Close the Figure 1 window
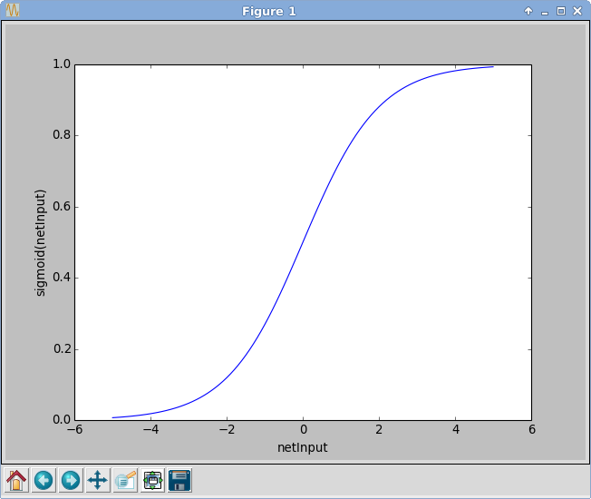Viewport: 591px width, 499px height. [x=577, y=11]
